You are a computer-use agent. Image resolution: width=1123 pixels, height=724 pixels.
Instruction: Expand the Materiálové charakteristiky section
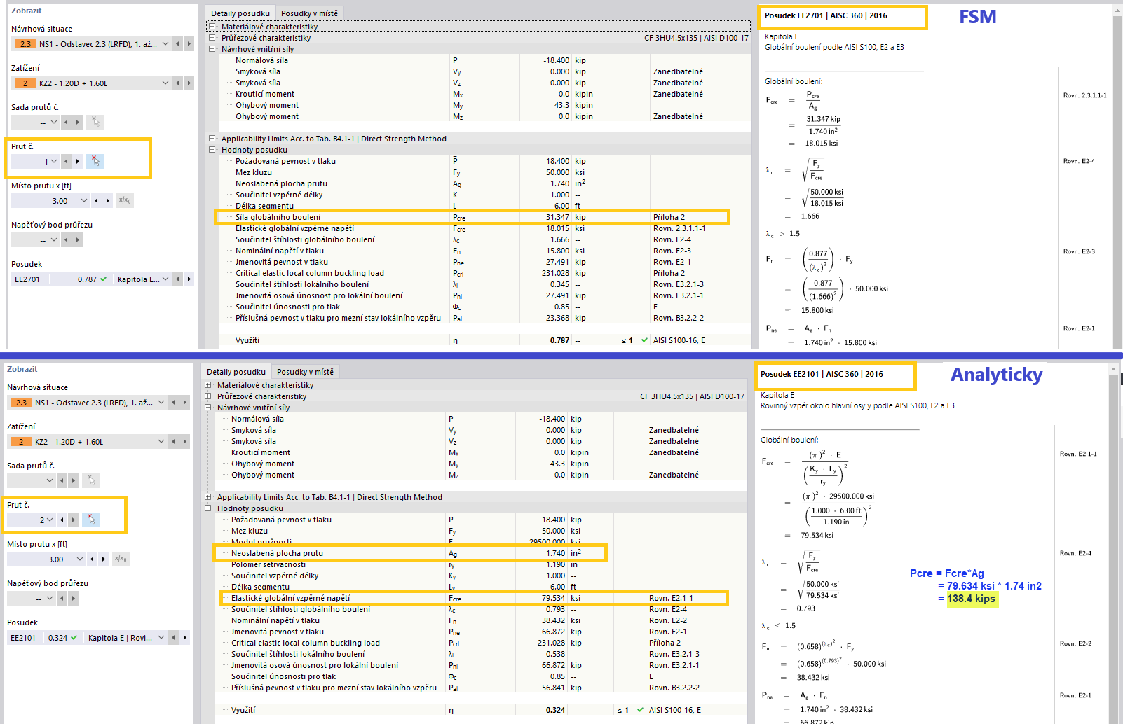pos(211,27)
